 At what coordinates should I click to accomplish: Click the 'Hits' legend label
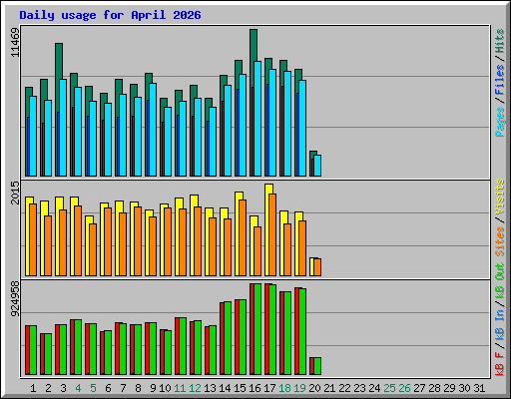click(x=500, y=41)
